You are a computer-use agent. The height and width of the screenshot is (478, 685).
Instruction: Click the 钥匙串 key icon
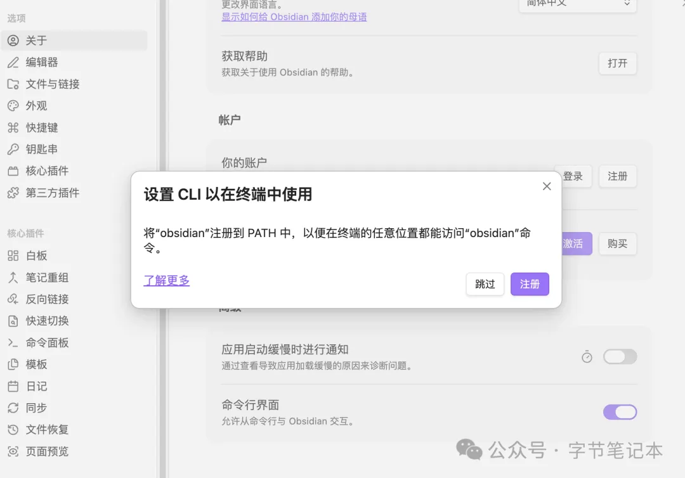[x=13, y=149]
